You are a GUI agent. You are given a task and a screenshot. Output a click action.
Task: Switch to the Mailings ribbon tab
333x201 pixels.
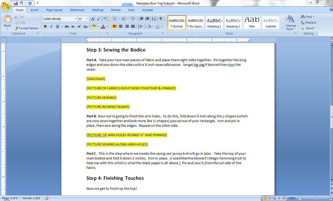pos(98,10)
